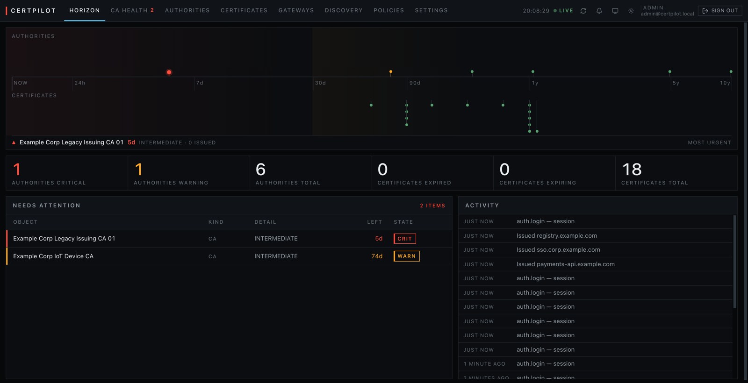The height and width of the screenshot is (383, 748).
Task: Click the STATE column header
Action: [x=403, y=222]
